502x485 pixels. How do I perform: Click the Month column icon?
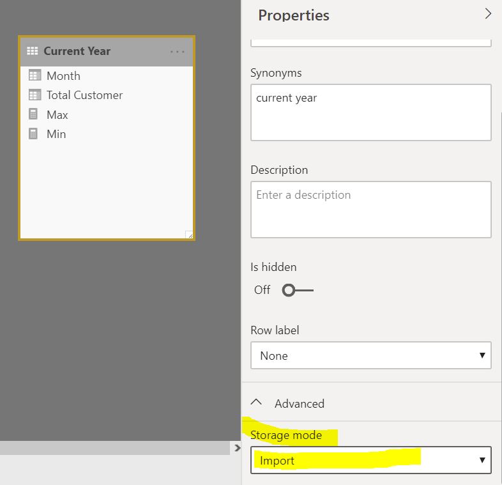coord(34,75)
